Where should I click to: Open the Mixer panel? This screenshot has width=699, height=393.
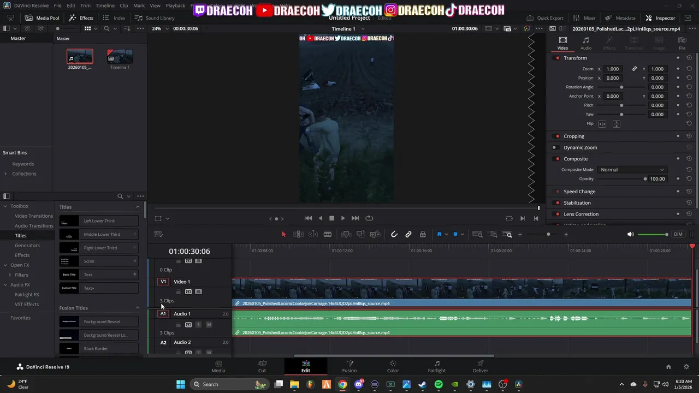tap(584, 18)
